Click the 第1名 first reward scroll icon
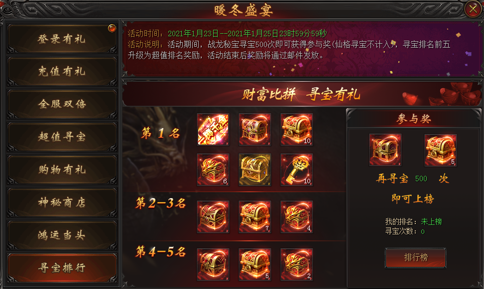Screen dimensions: 484x289 pyautogui.click(x=213, y=129)
